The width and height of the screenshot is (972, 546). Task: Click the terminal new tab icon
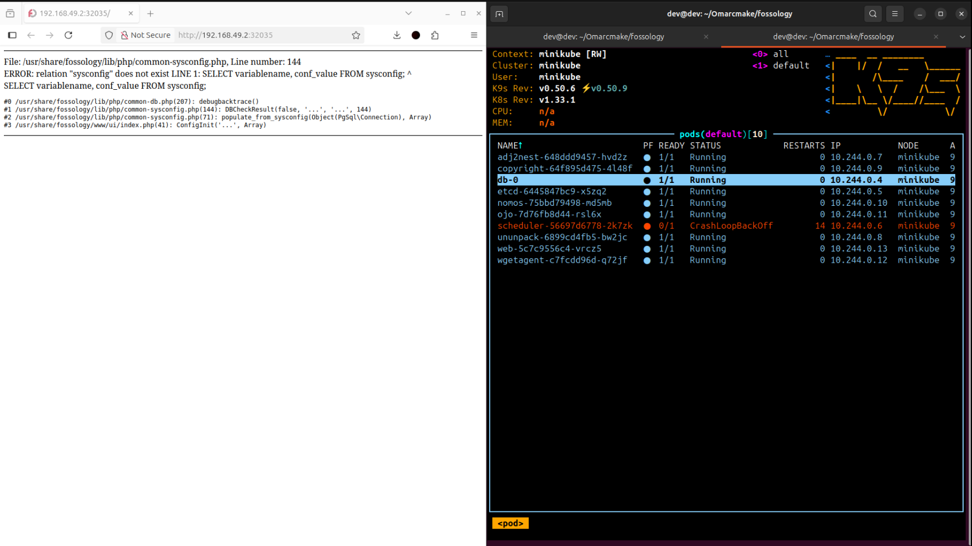(499, 14)
